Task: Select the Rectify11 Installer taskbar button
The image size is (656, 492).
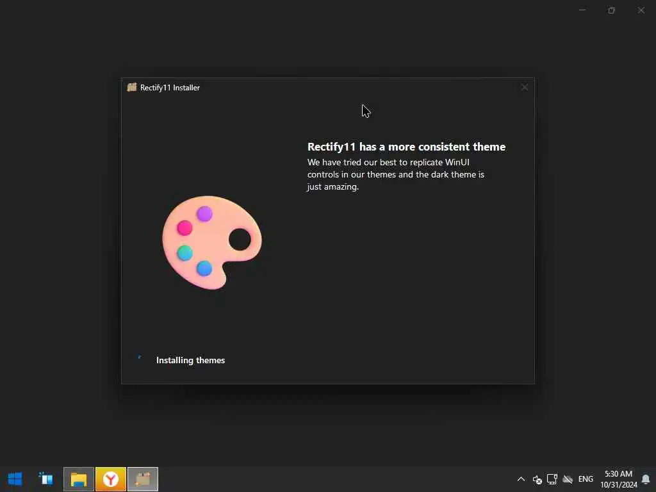Action: pos(143,479)
